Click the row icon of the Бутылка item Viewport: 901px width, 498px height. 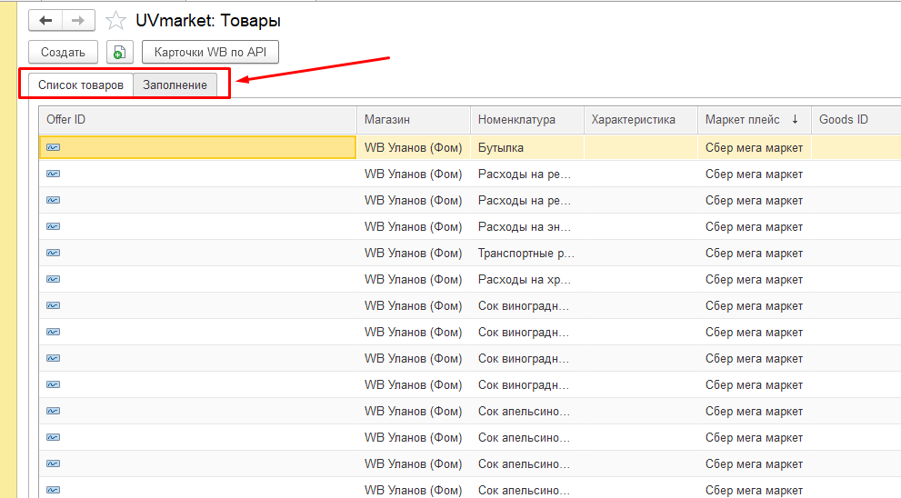click(x=54, y=147)
